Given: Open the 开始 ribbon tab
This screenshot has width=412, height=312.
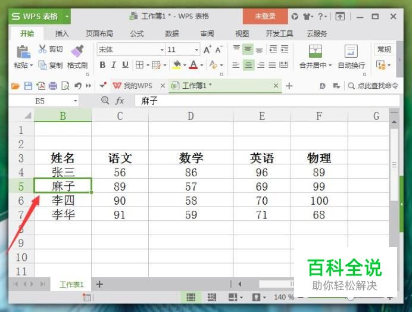Looking at the screenshot, I should (27, 34).
